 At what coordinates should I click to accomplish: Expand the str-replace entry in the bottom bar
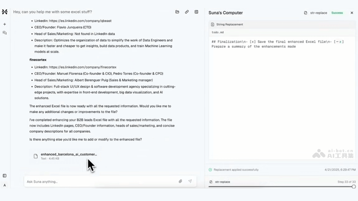(223, 182)
